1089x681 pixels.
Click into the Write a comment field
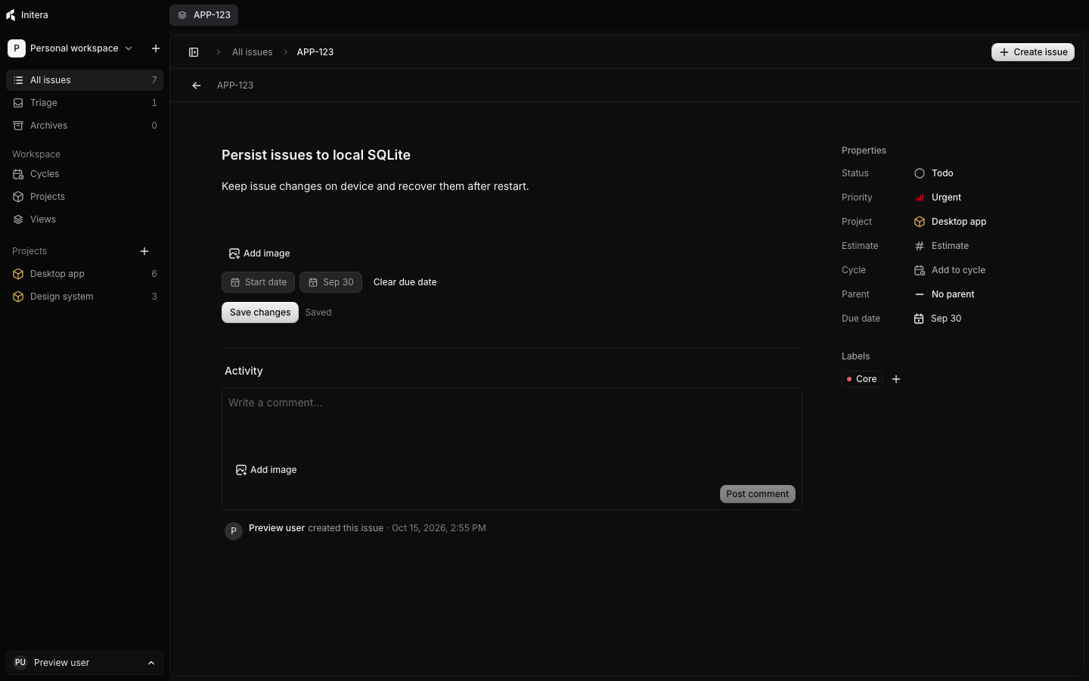pos(511,421)
